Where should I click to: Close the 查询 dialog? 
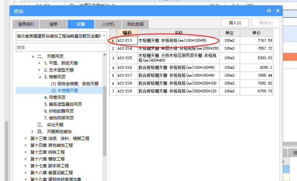coord(278,11)
